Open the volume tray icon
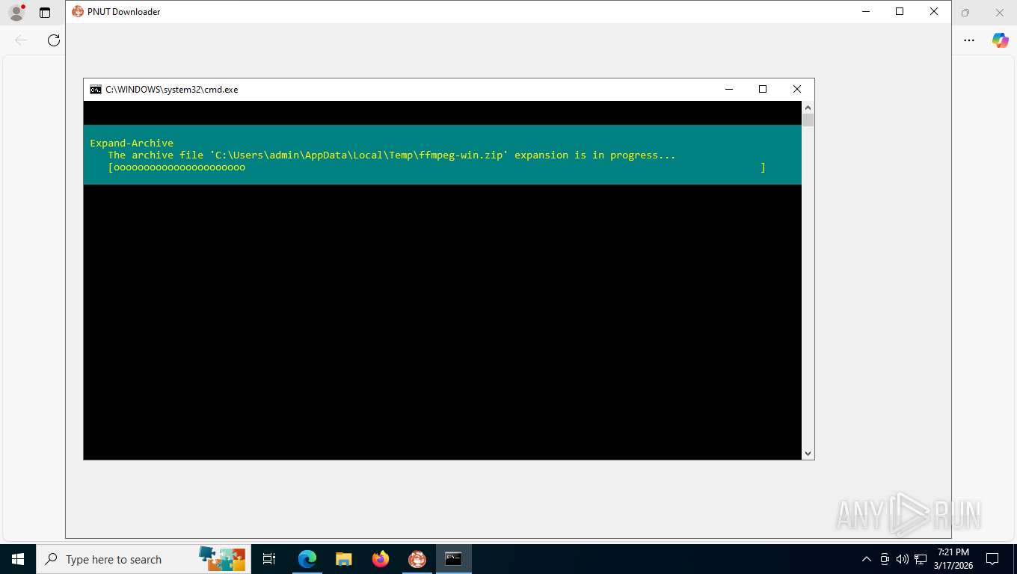Viewport: 1017px width, 574px height. coord(903,559)
